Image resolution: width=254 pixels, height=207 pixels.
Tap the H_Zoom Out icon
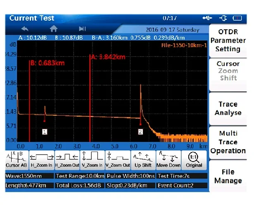[x=67, y=160]
